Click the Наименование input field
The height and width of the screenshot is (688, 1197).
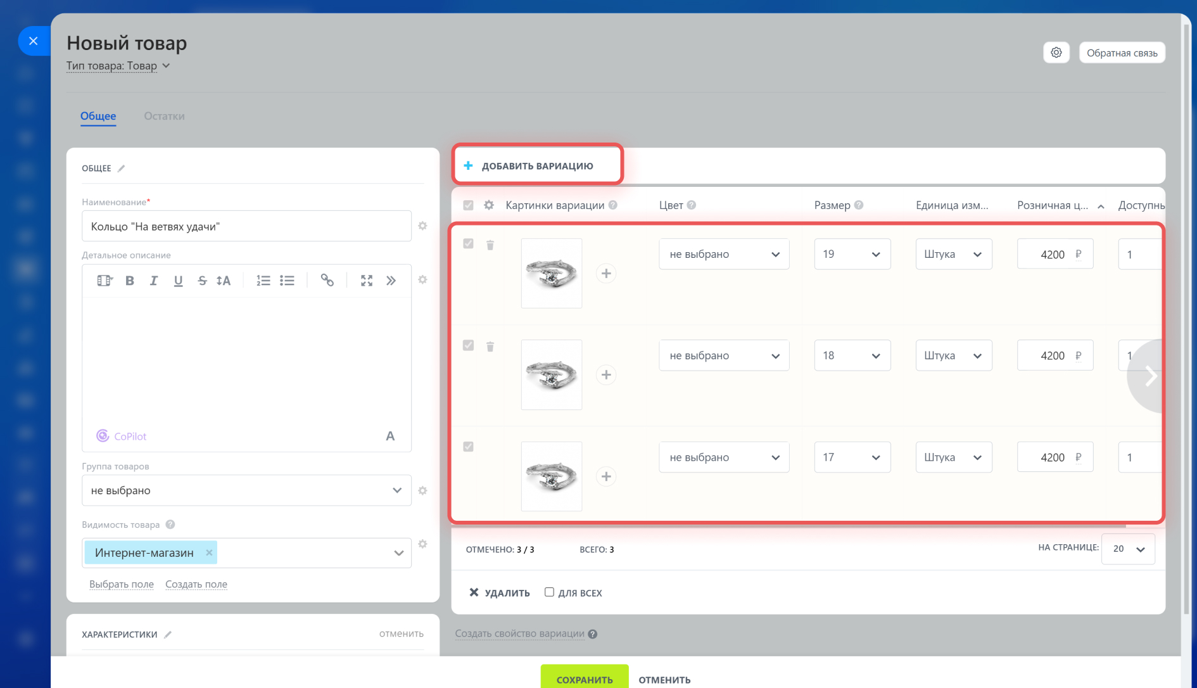coord(246,226)
